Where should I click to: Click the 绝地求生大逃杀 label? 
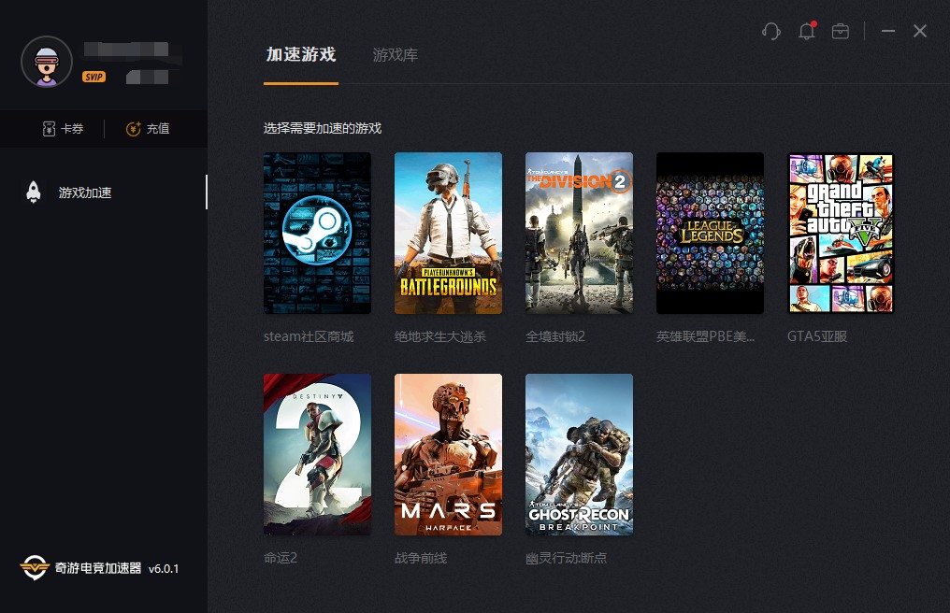[x=440, y=336]
